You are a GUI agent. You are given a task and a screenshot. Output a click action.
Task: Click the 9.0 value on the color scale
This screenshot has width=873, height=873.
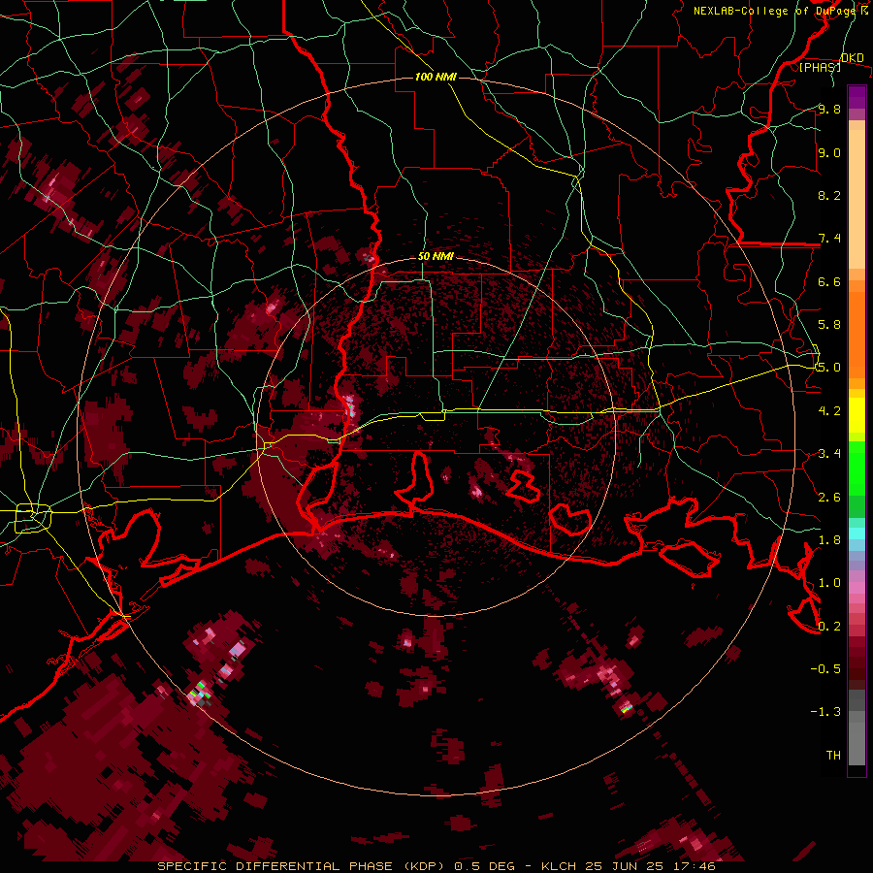[829, 152]
